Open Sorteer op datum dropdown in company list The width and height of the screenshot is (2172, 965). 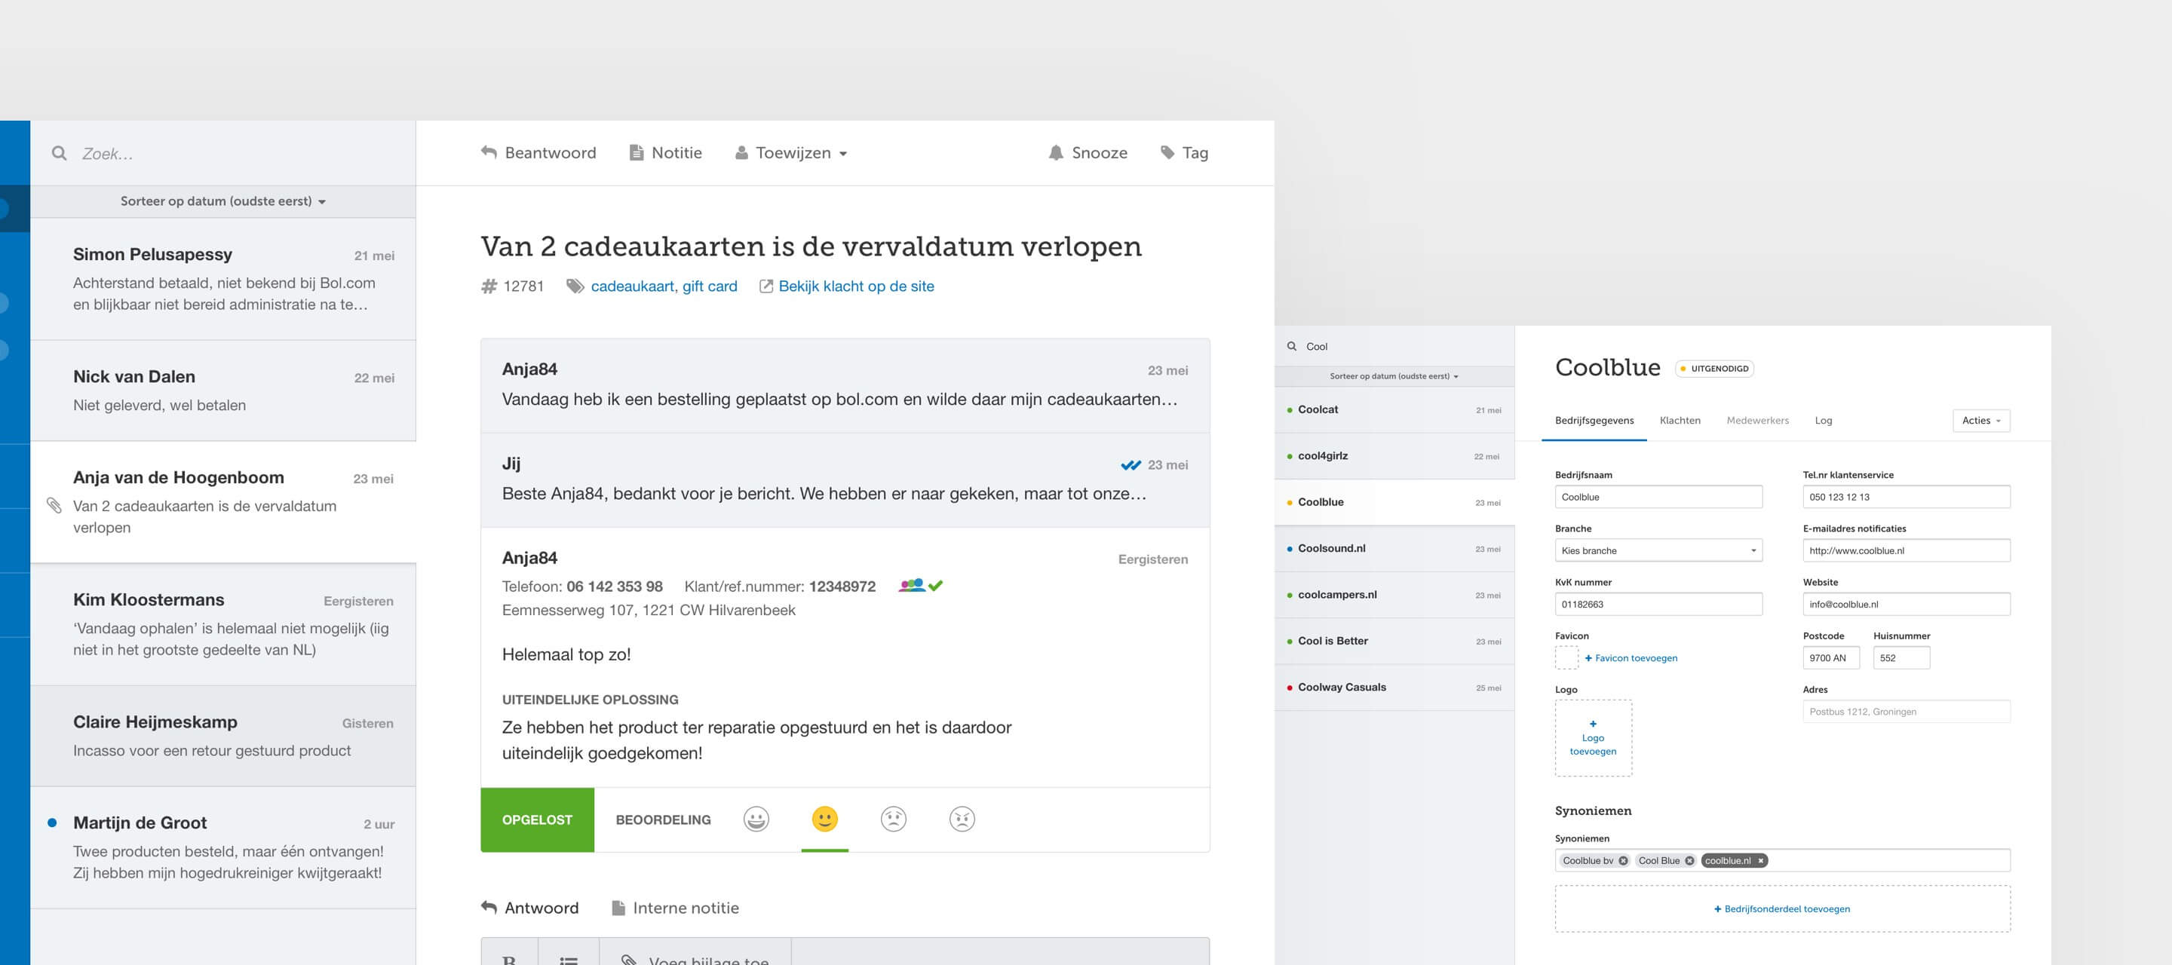(x=1394, y=376)
